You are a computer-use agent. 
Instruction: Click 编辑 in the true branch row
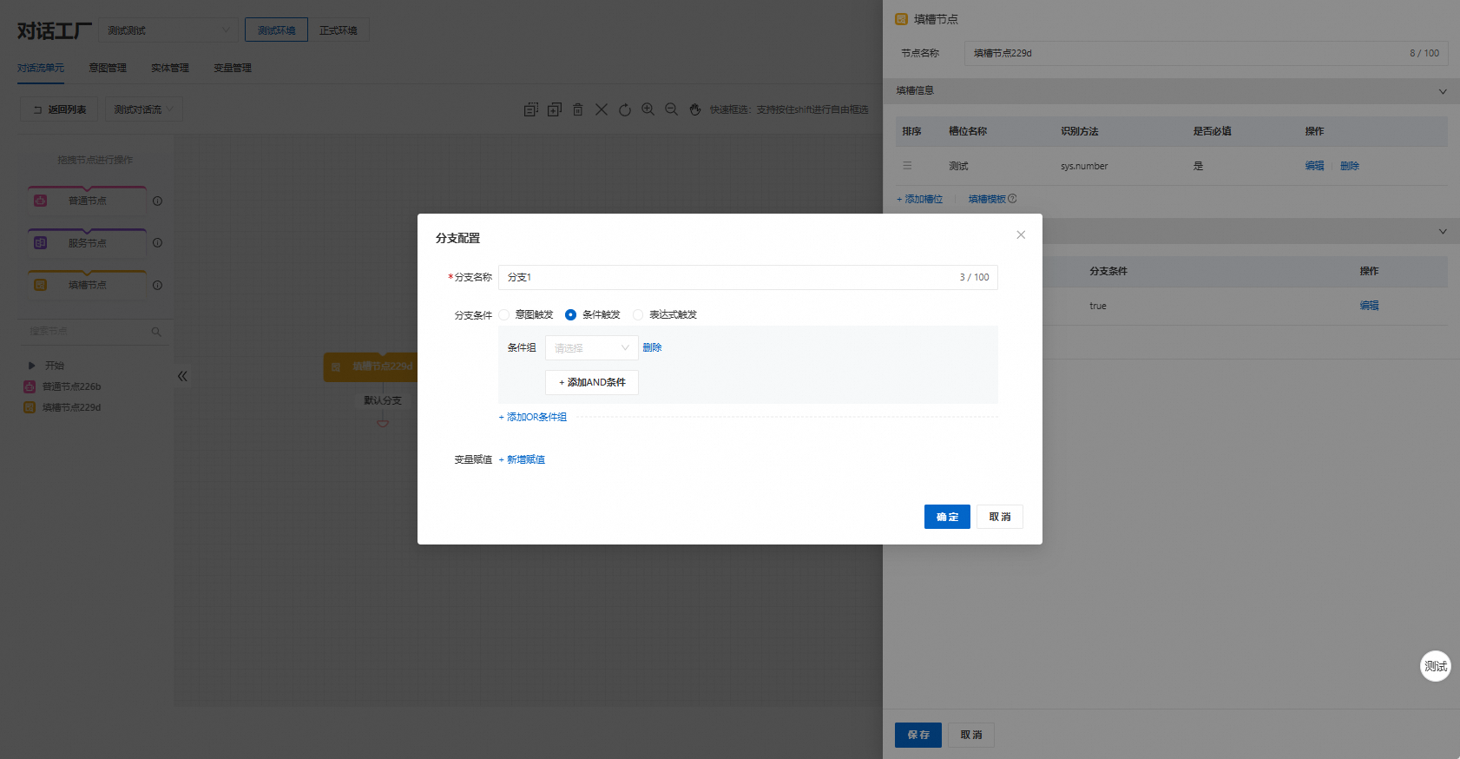point(1369,306)
